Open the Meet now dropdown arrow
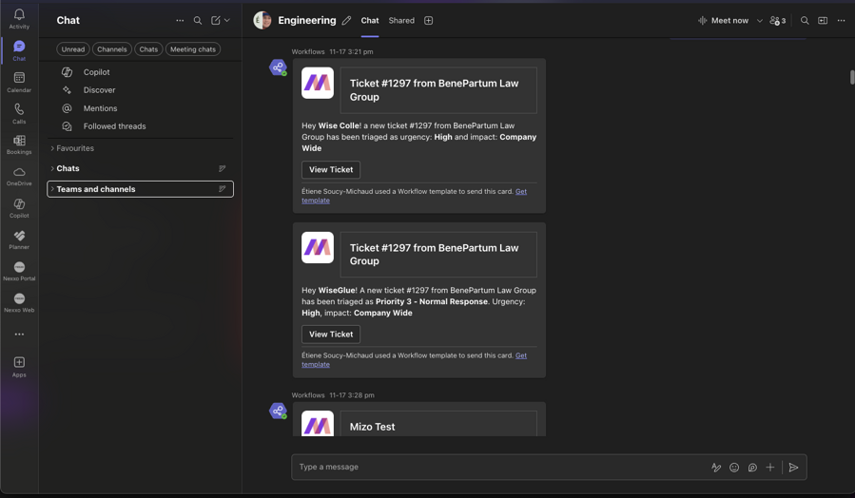Viewport: 855px width, 498px height. 759,20
